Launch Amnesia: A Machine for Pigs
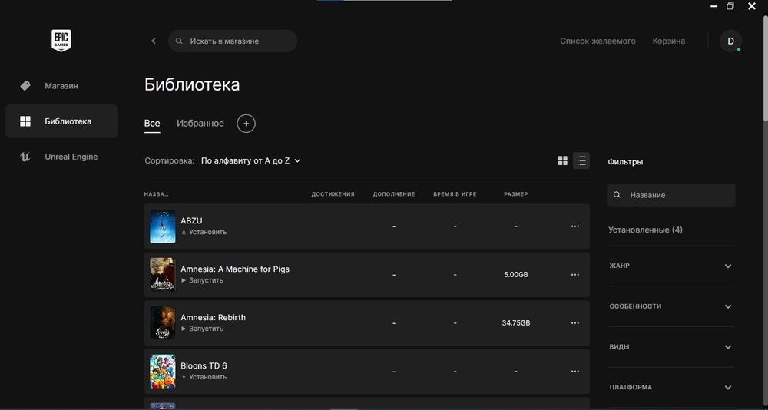Screen dimensions: 768x410 click(x=203, y=280)
